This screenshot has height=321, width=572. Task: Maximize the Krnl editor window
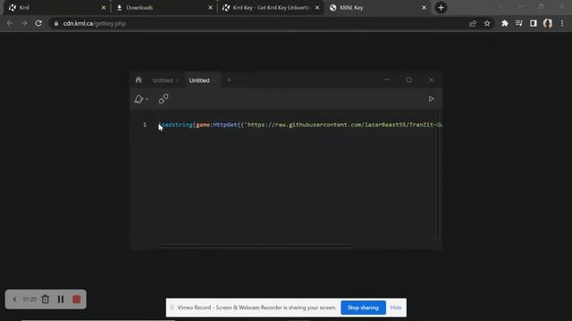(408, 79)
